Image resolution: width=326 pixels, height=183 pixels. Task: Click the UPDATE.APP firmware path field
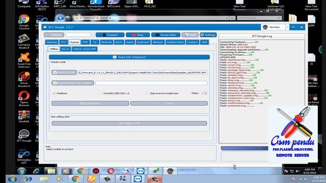pyautogui.click(x=143, y=72)
